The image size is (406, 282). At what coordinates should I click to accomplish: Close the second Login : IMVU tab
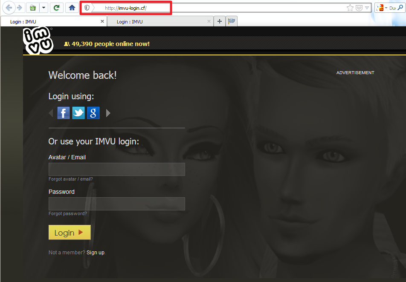click(x=209, y=21)
